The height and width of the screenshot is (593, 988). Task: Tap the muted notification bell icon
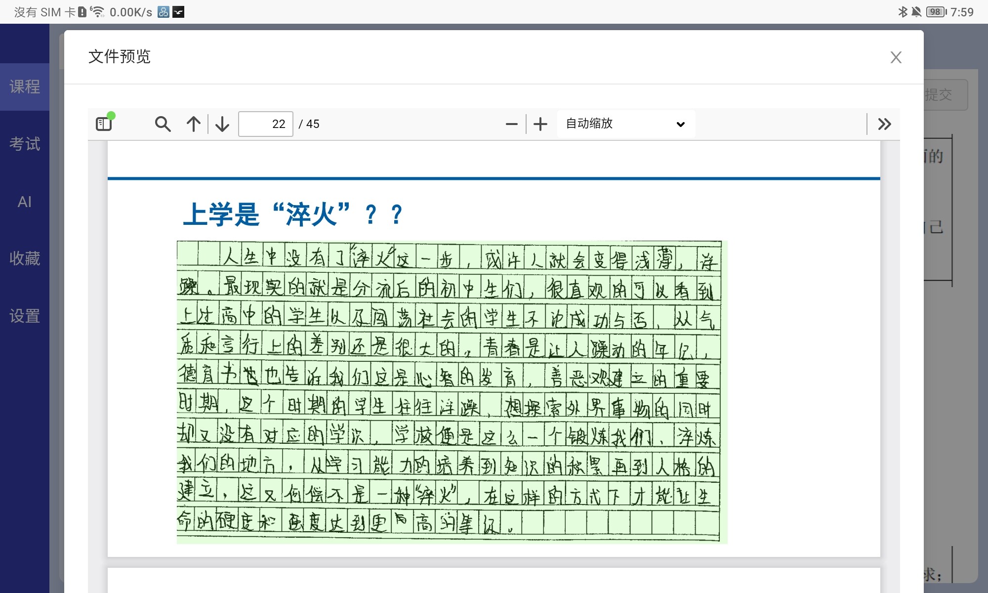click(916, 12)
